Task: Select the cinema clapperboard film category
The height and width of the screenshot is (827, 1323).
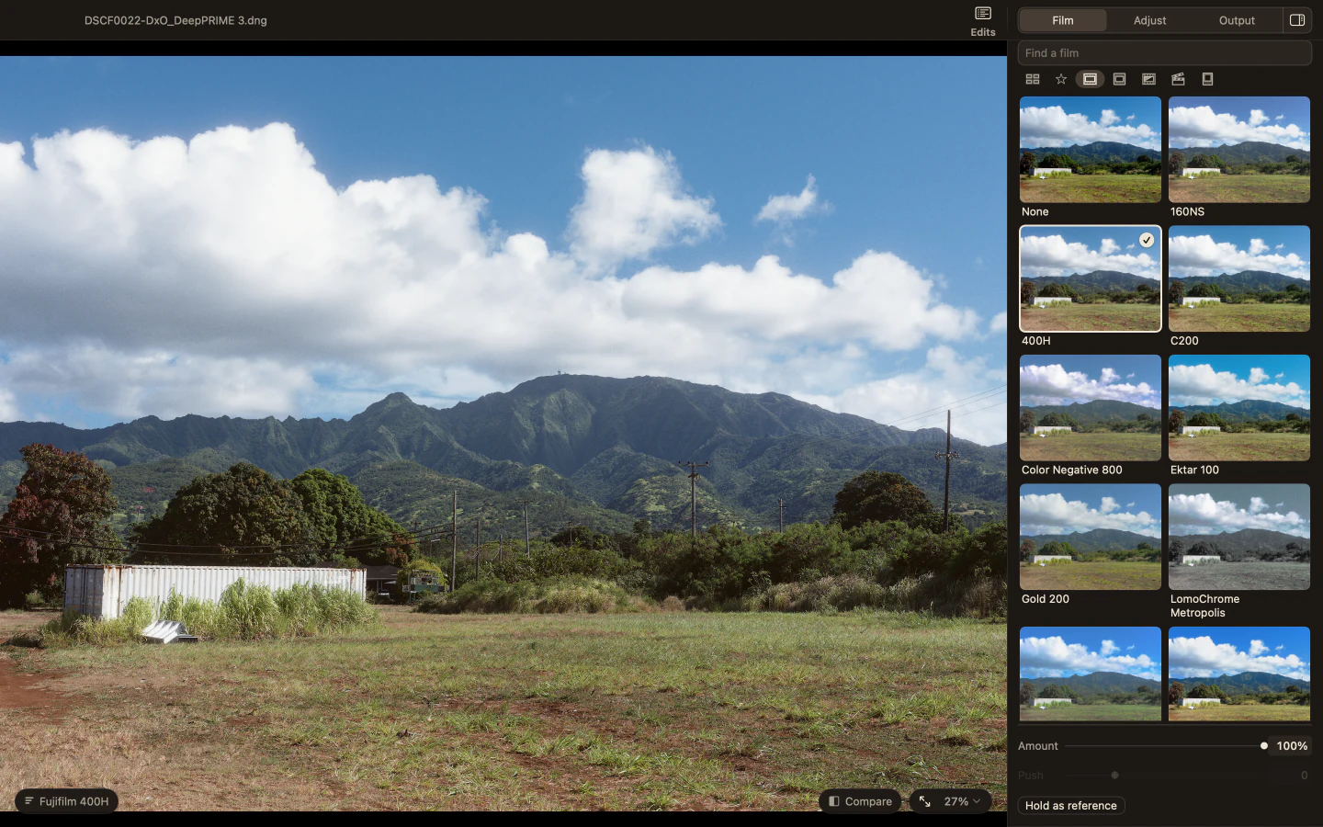Action: pyautogui.click(x=1178, y=79)
